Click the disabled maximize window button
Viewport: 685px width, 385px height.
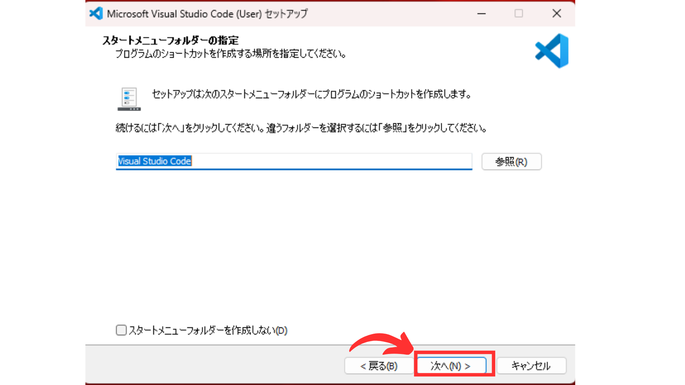[x=519, y=14]
